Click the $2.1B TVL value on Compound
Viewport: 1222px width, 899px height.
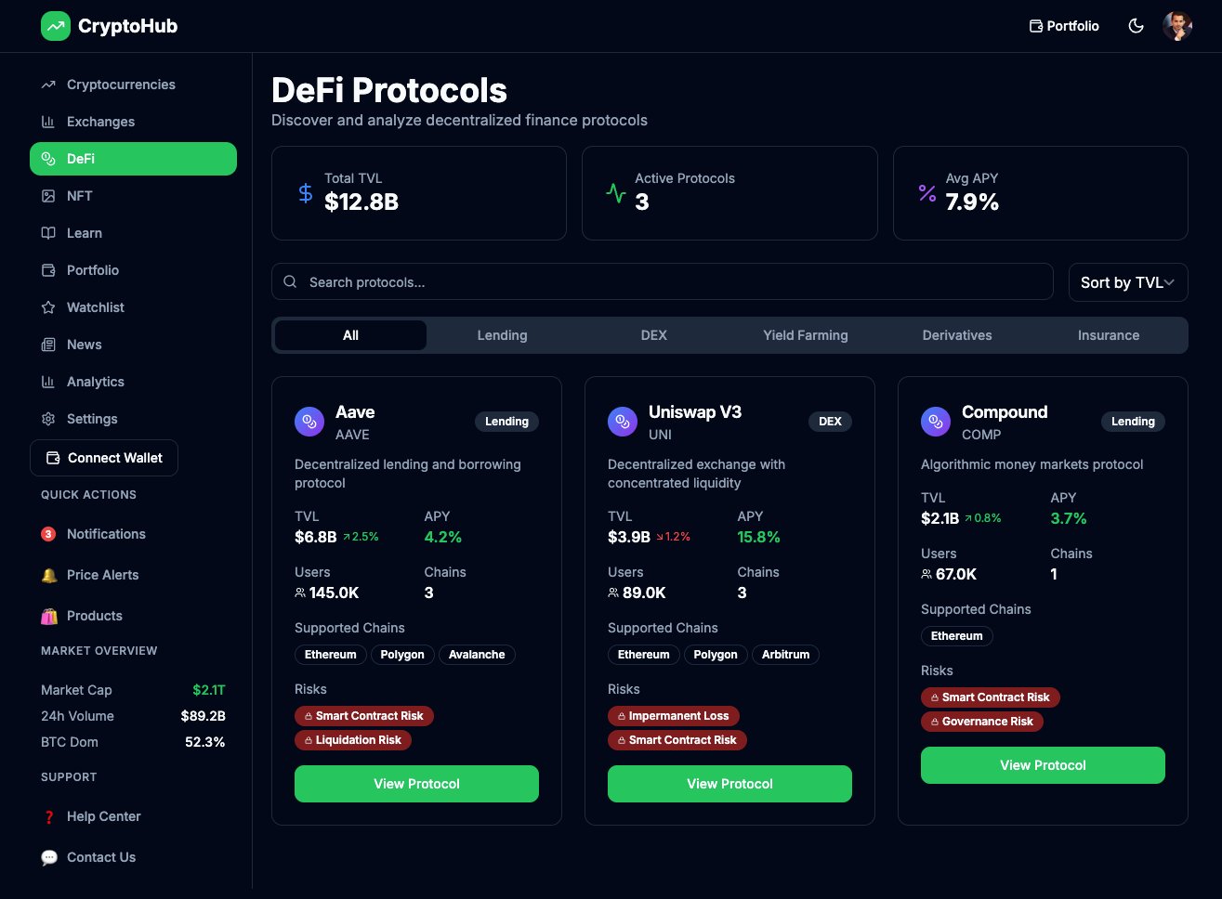pos(939,518)
